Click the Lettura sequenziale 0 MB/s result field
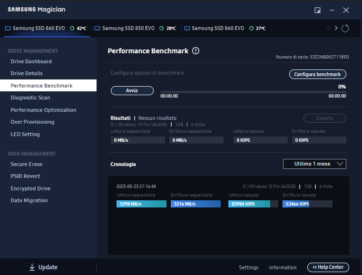Screen dimensions: 362x275 point(138,140)
